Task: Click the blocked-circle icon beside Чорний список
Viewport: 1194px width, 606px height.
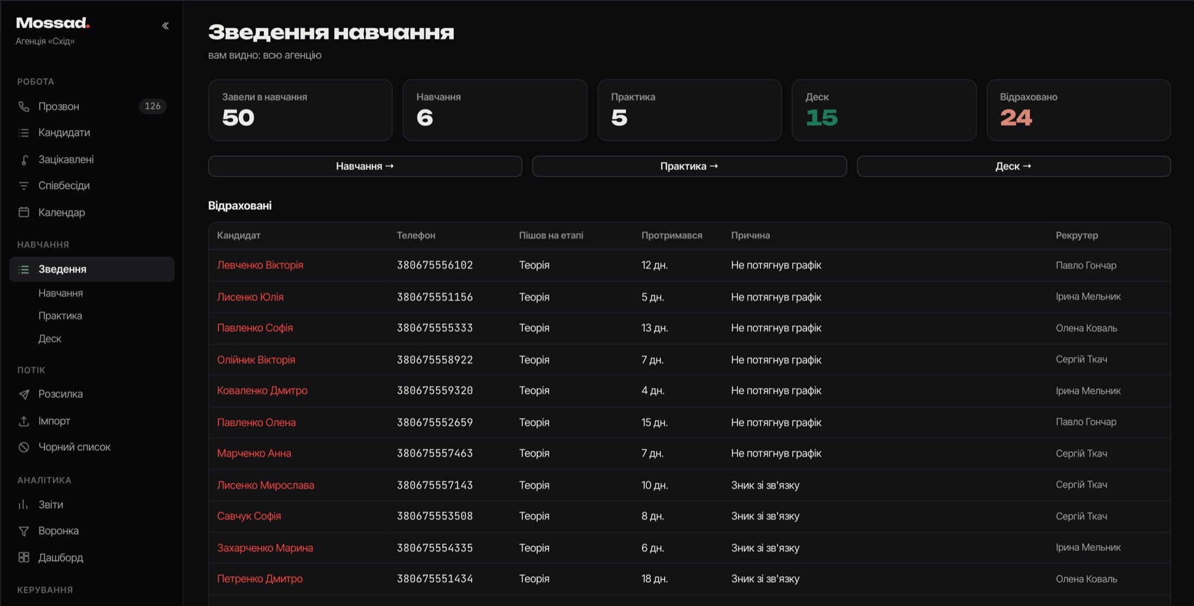Action: (24, 447)
